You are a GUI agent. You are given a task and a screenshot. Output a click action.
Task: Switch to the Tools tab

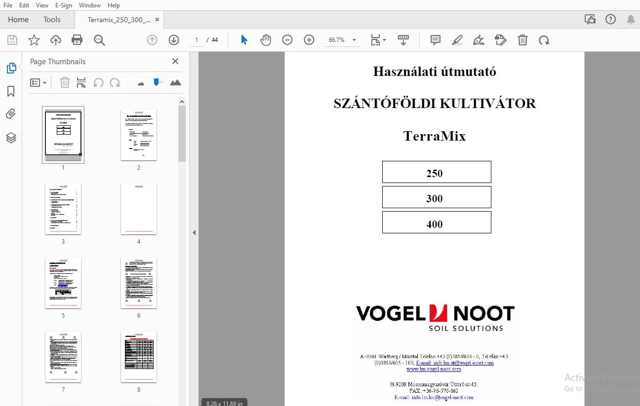click(52, 20)
